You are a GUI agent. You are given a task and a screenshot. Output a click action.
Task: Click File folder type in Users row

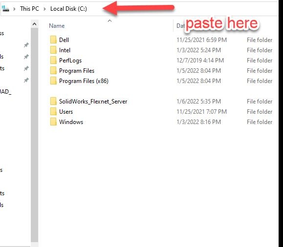click(x=260, y=112)
